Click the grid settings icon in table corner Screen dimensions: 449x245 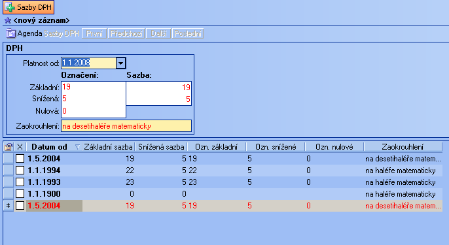pyautogui.click(x=9, y=147)
